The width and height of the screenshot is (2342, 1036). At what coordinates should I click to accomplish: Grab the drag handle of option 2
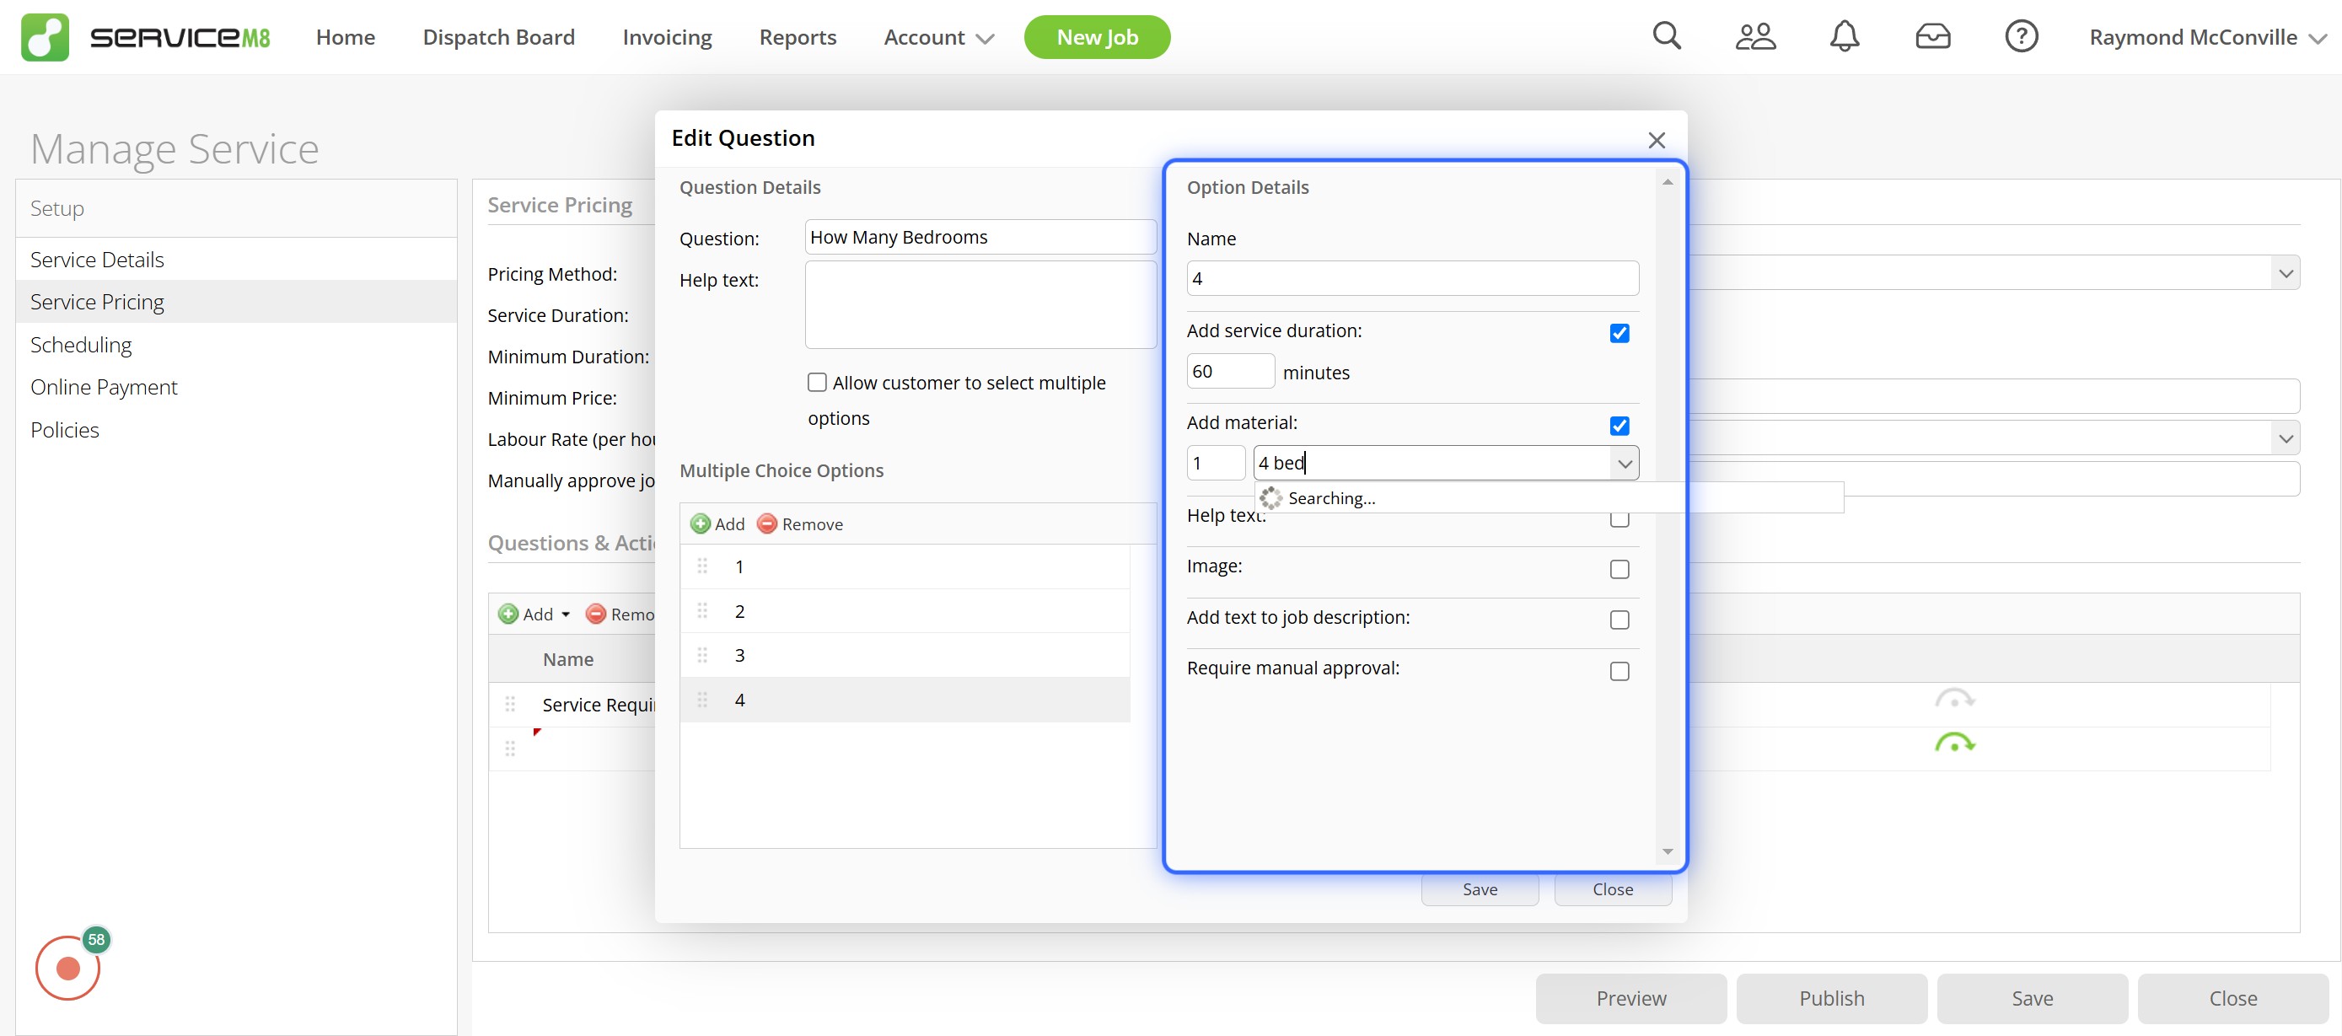[x=702, y=610]
